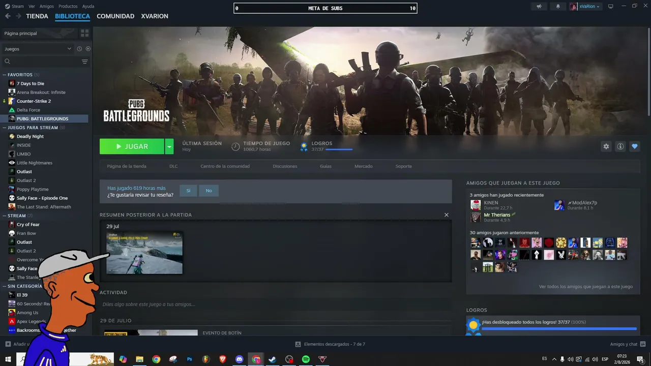Viewport: 651px width, 366px height.
Task: Open the Ver menu
Action: (x=32, y=6)
